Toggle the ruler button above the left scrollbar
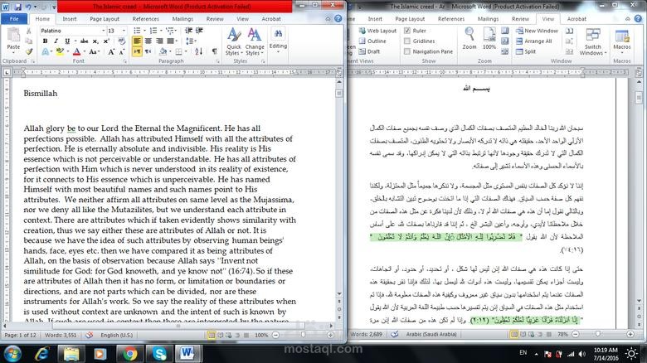 tap(339, 73)
